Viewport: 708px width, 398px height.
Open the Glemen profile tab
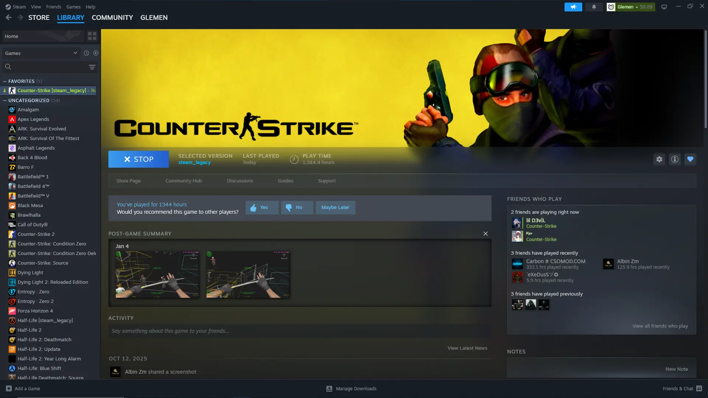[154, 17]
